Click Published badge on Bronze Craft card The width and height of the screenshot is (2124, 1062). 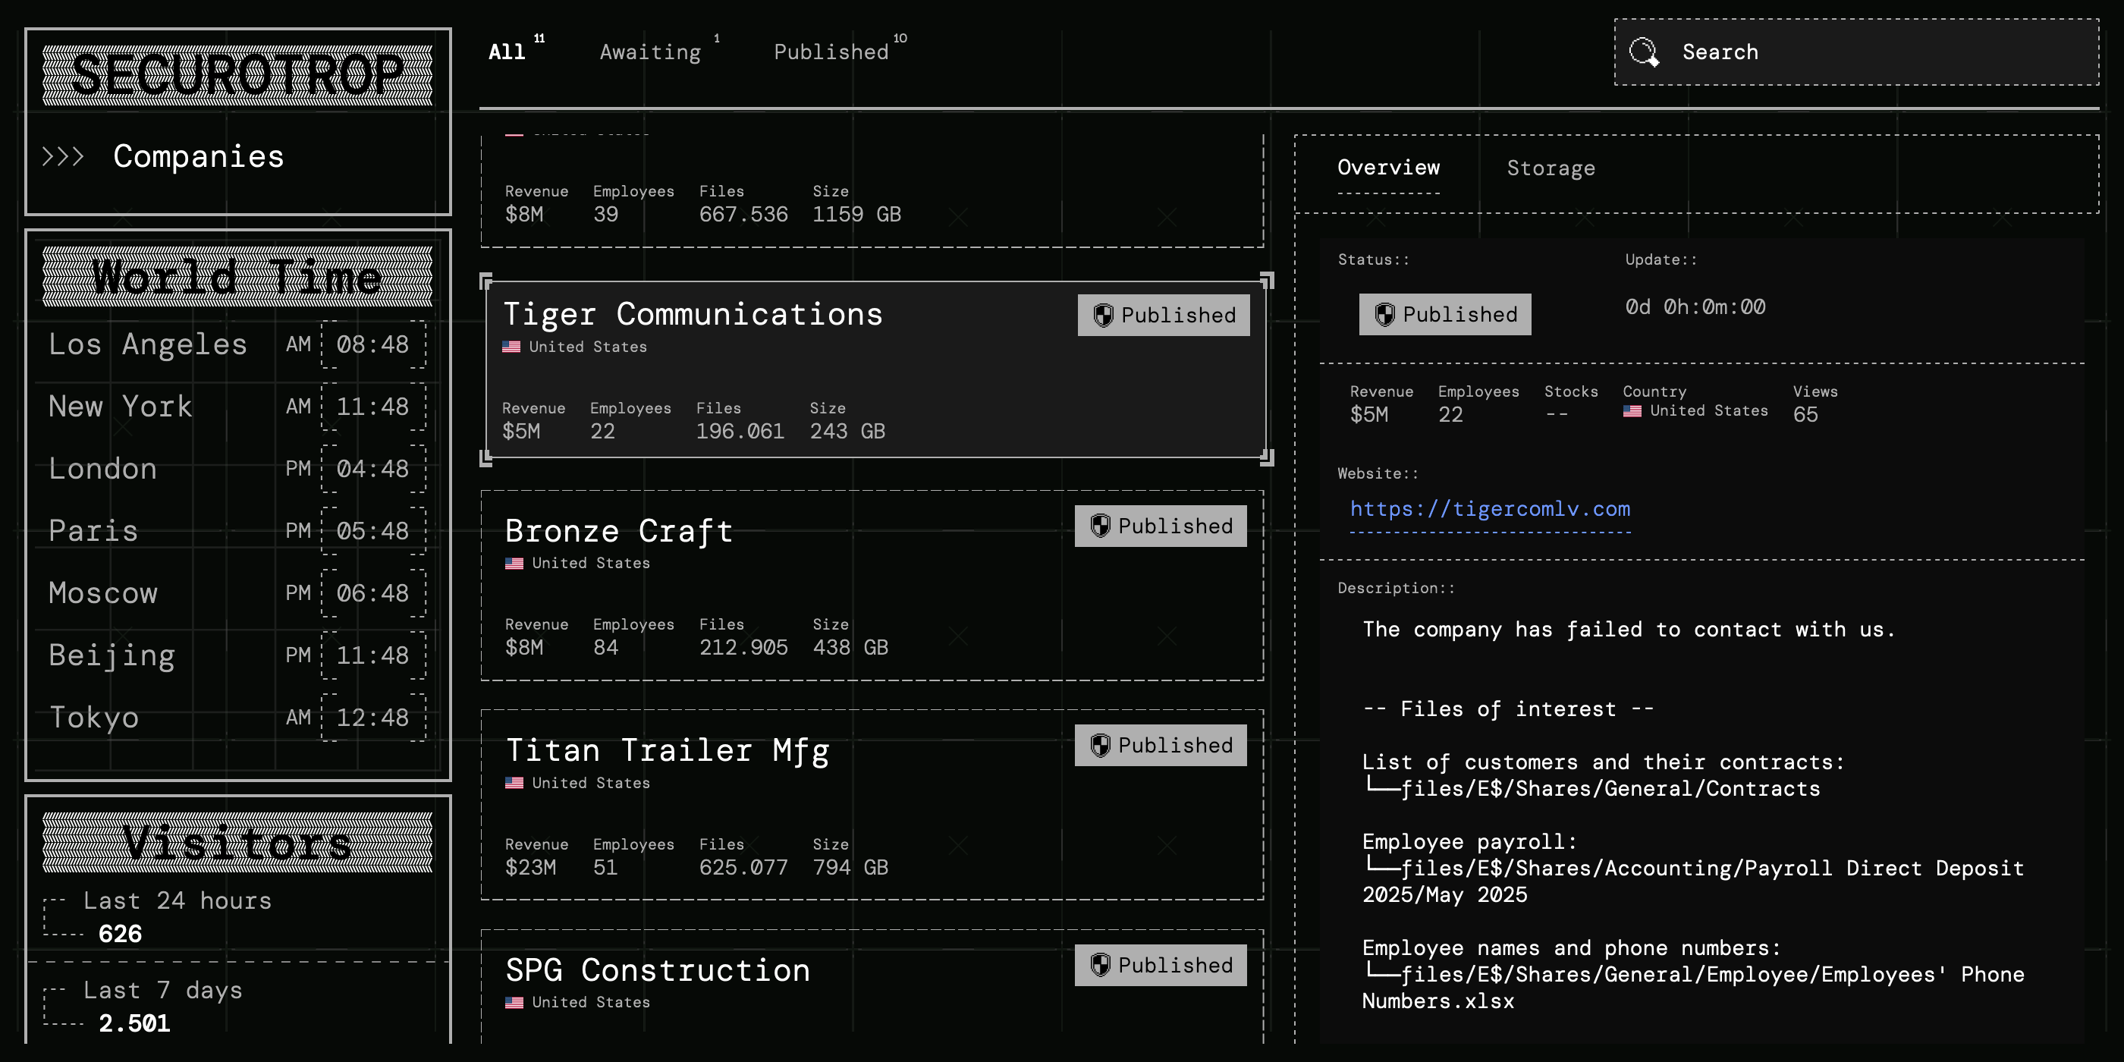click(1160, 526)
